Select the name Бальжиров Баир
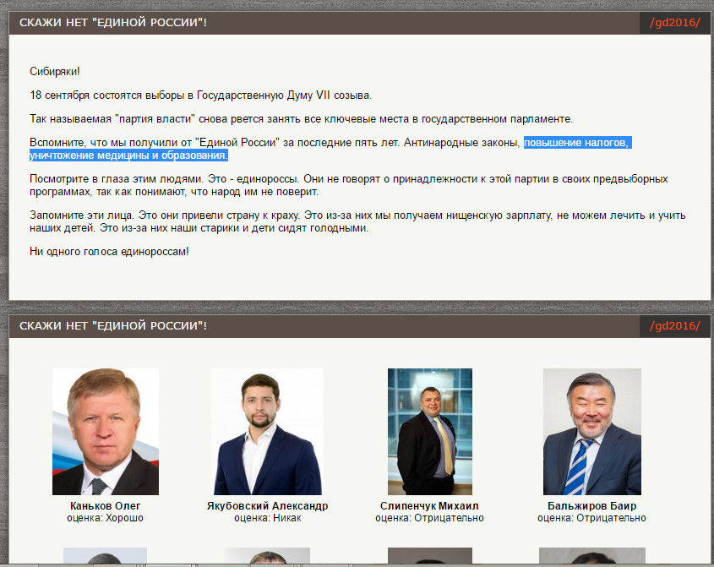Image resolution: width=714 pixels, height=567 pixels. (x=591, y=506)
